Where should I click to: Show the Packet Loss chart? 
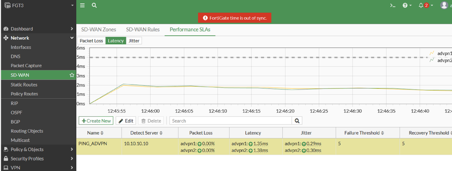click(91, 41)
